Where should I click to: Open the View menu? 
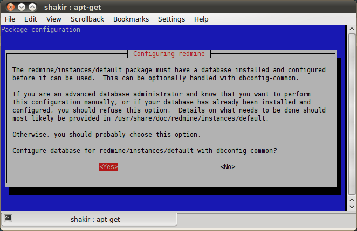click(54, 19)
